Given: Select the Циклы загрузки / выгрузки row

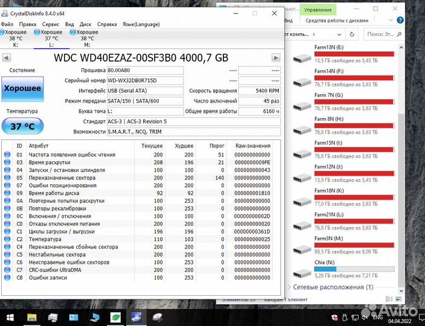Looking at the screenshot, I should click(x=138, y=231).
